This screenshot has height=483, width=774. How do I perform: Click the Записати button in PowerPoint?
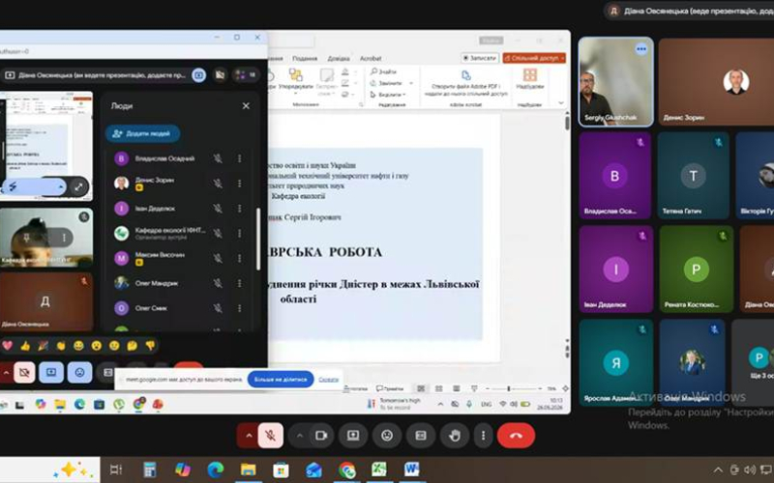pos(479,58)
